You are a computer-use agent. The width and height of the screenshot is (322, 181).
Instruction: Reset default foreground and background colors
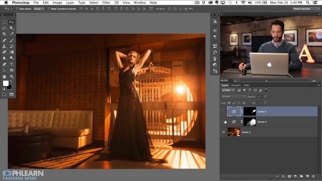coord(4,89)
